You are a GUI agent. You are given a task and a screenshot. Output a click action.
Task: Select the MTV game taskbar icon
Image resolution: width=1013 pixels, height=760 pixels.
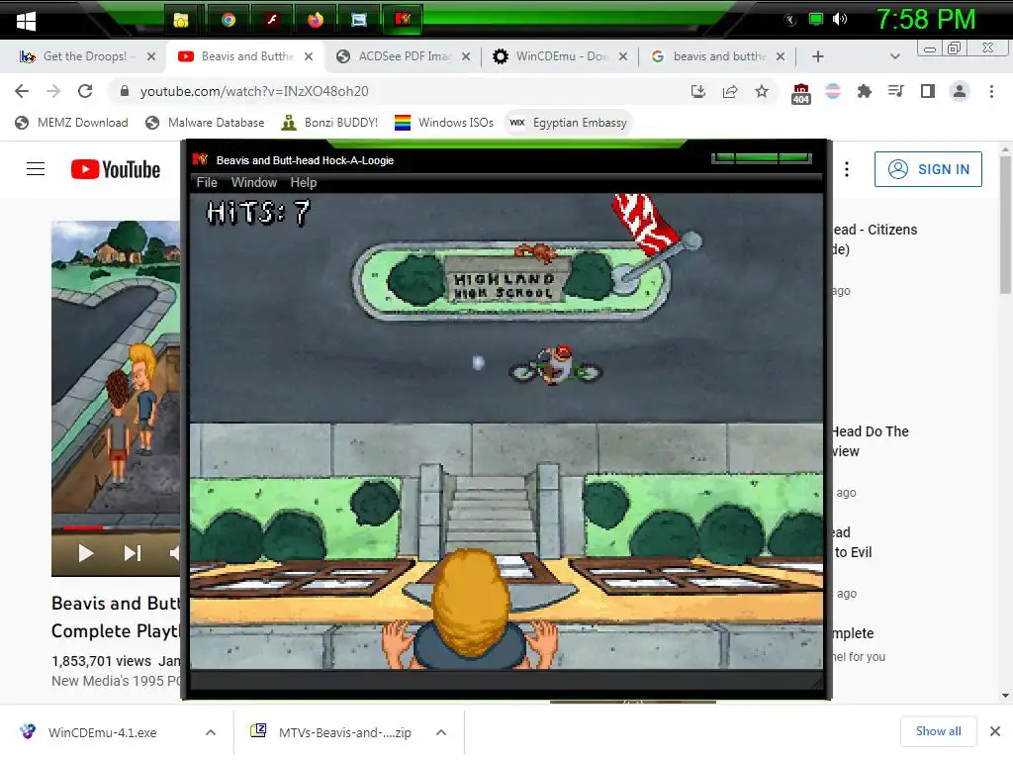click(404, 20)
